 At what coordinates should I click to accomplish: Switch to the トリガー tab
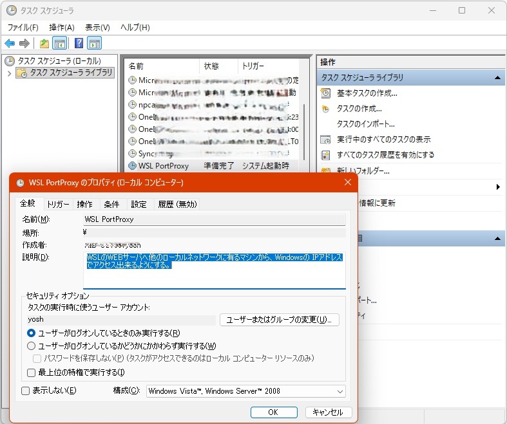pos(58,204)
